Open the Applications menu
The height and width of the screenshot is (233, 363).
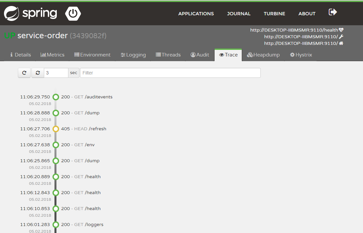[196, 14]
